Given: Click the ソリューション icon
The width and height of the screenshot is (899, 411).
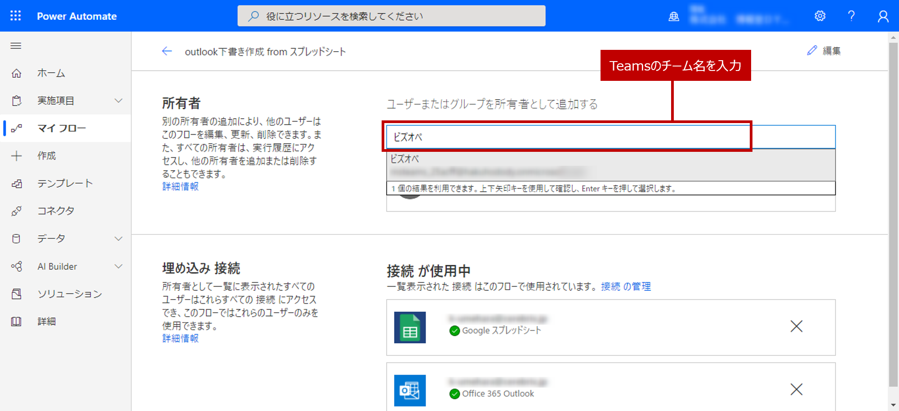Looking at the screenshot, I should (17, 294).
